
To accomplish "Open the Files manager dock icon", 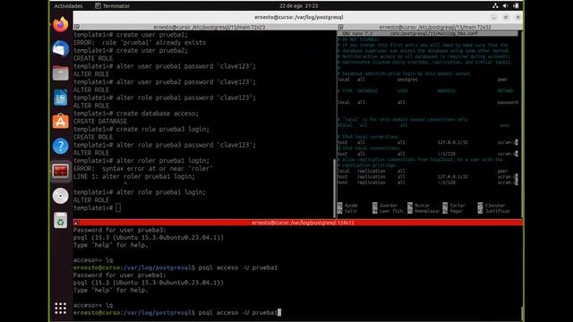I will coord(61,73).
